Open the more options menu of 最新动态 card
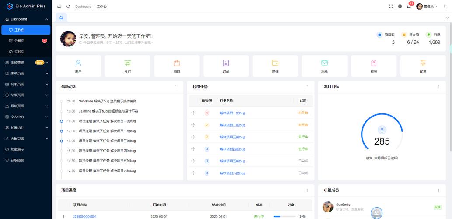This screenshot has height=219, width=452. point(176,87)
